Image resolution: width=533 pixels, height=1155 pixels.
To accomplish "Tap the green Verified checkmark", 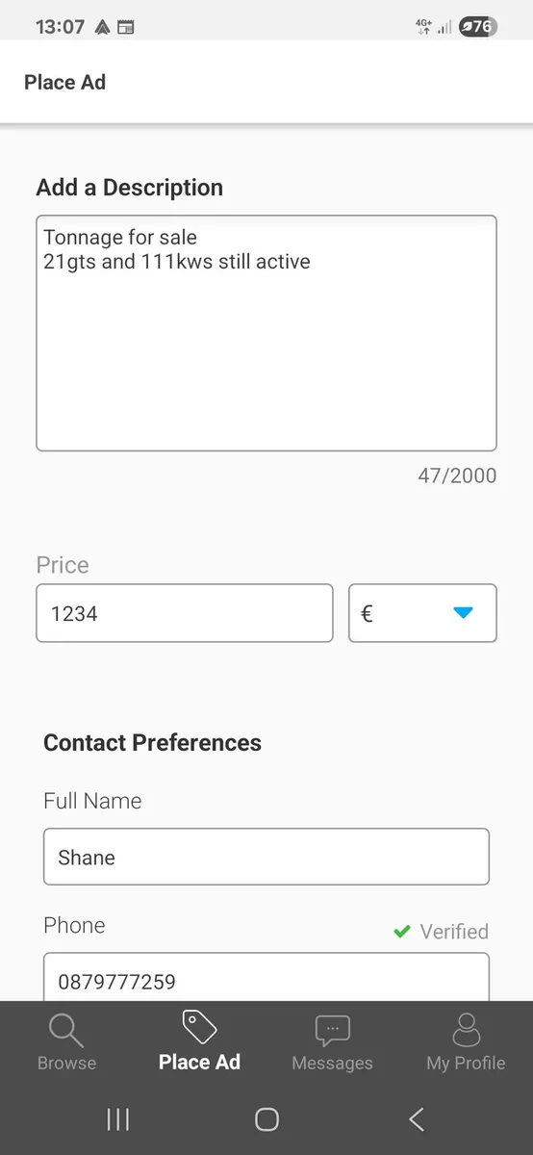I will 402,931.
